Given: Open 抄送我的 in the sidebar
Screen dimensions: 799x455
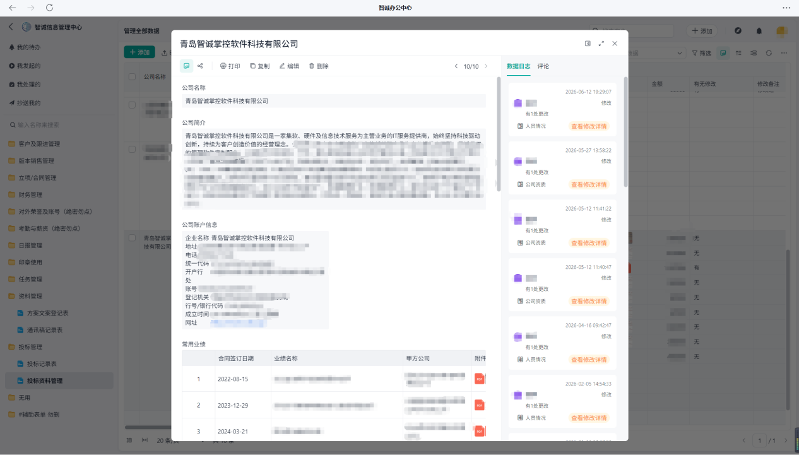Looking at the screenshot, I should click(x=25, y=103).
